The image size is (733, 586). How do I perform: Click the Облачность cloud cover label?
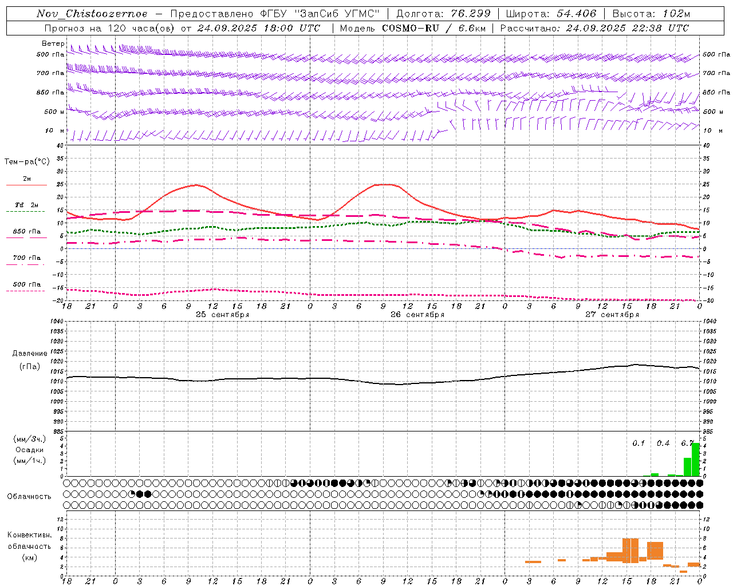(29, 497)
